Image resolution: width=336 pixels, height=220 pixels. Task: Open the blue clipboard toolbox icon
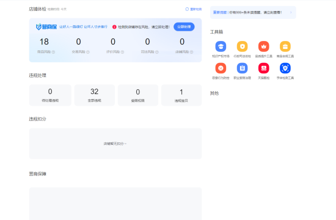(242, 68)
